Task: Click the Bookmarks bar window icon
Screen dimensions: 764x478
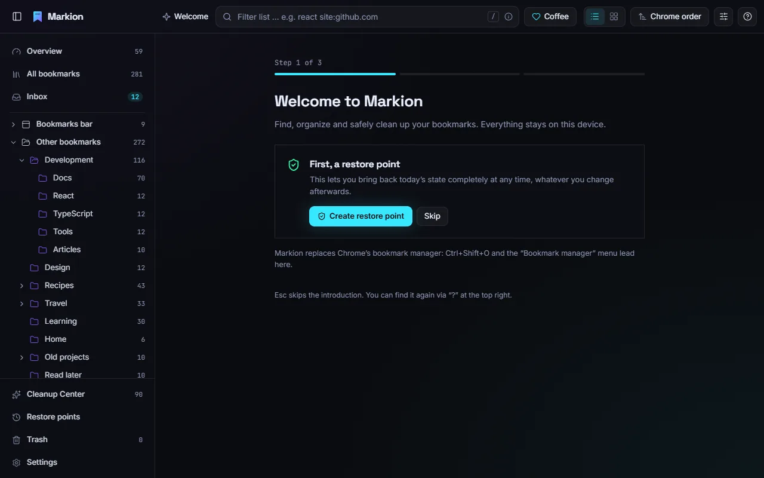Action: click(x=26, y=124)
